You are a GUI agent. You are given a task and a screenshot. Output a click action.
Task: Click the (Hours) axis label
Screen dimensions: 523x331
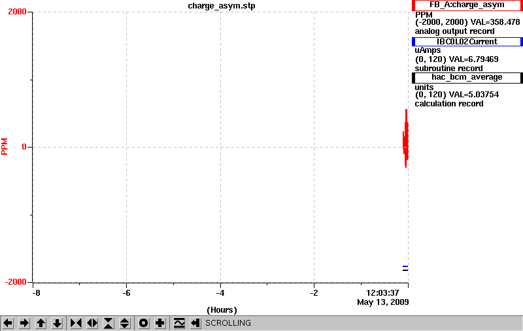[x=222, y=310]
